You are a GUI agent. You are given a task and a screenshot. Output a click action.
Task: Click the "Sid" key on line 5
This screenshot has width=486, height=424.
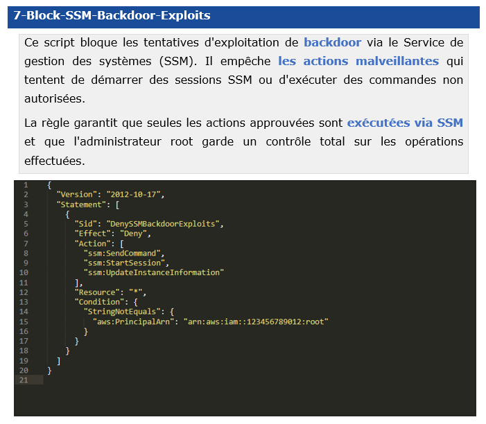[85, 224]
